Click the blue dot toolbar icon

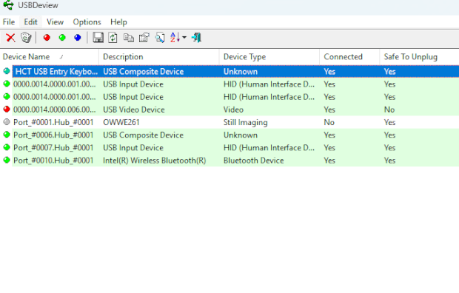point(78,38)
